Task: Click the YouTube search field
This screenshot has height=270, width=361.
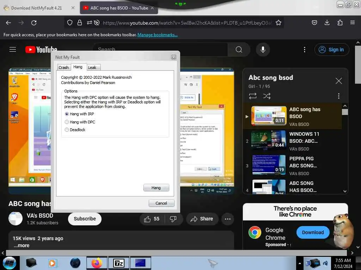Action: click(x=161, y=49)
